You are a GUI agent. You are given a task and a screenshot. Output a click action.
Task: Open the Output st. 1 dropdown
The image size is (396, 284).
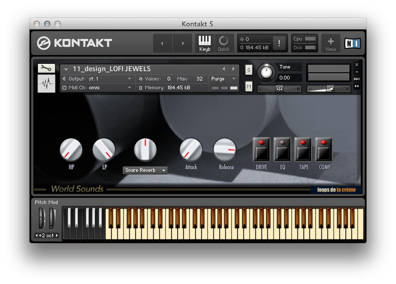tap(98, 79)
